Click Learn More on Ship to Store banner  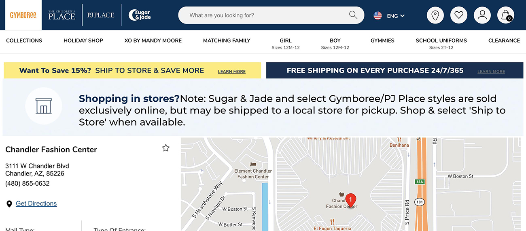click(231, 72)
